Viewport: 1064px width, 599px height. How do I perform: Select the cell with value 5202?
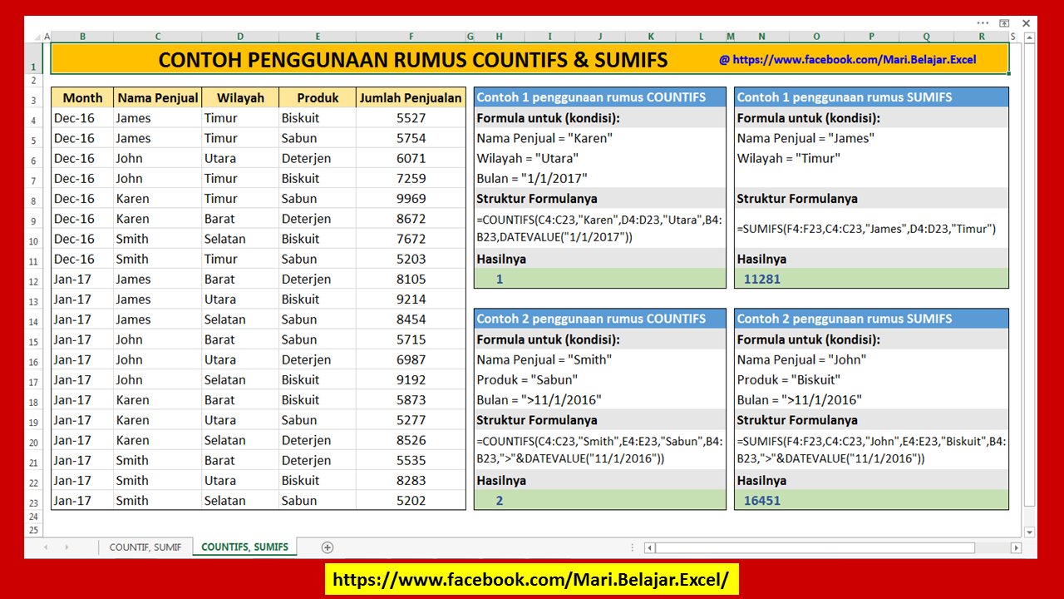(411, 501)
